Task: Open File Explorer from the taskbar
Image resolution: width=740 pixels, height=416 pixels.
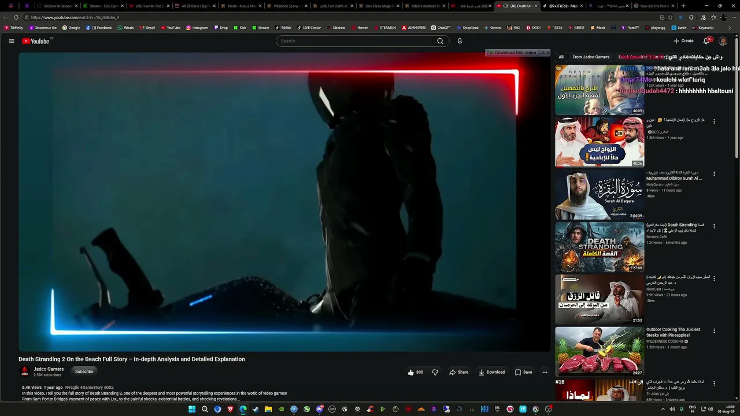Action: pos(268,409)
